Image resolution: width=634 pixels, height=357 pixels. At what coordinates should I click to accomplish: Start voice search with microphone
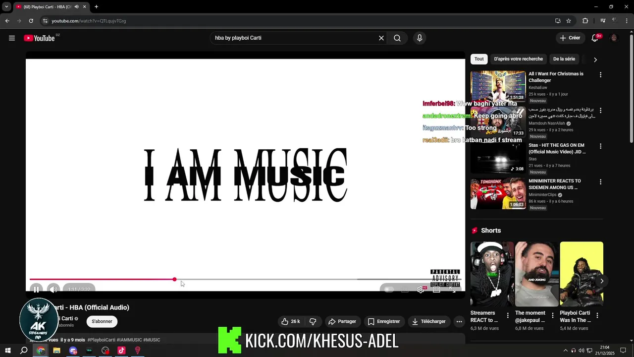(420, 38)
